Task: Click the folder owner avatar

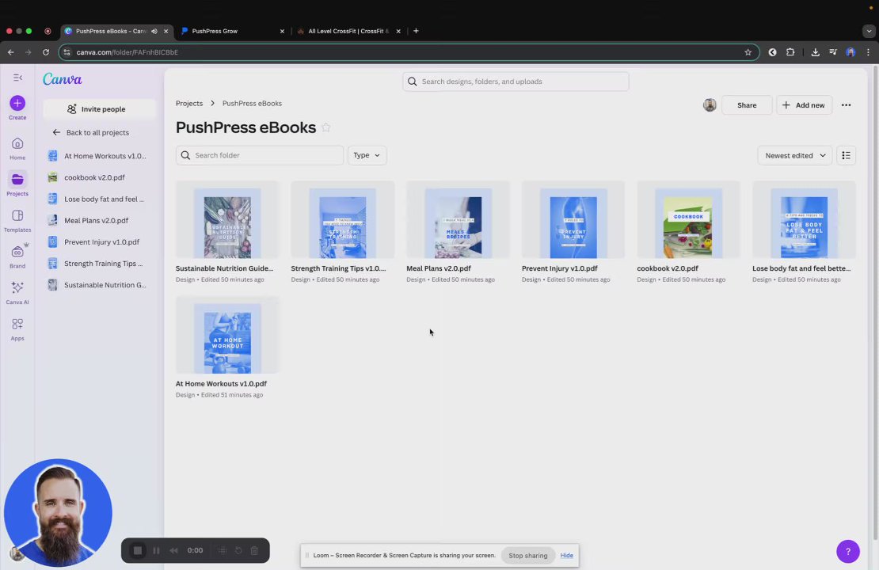Action: [710, 105]
